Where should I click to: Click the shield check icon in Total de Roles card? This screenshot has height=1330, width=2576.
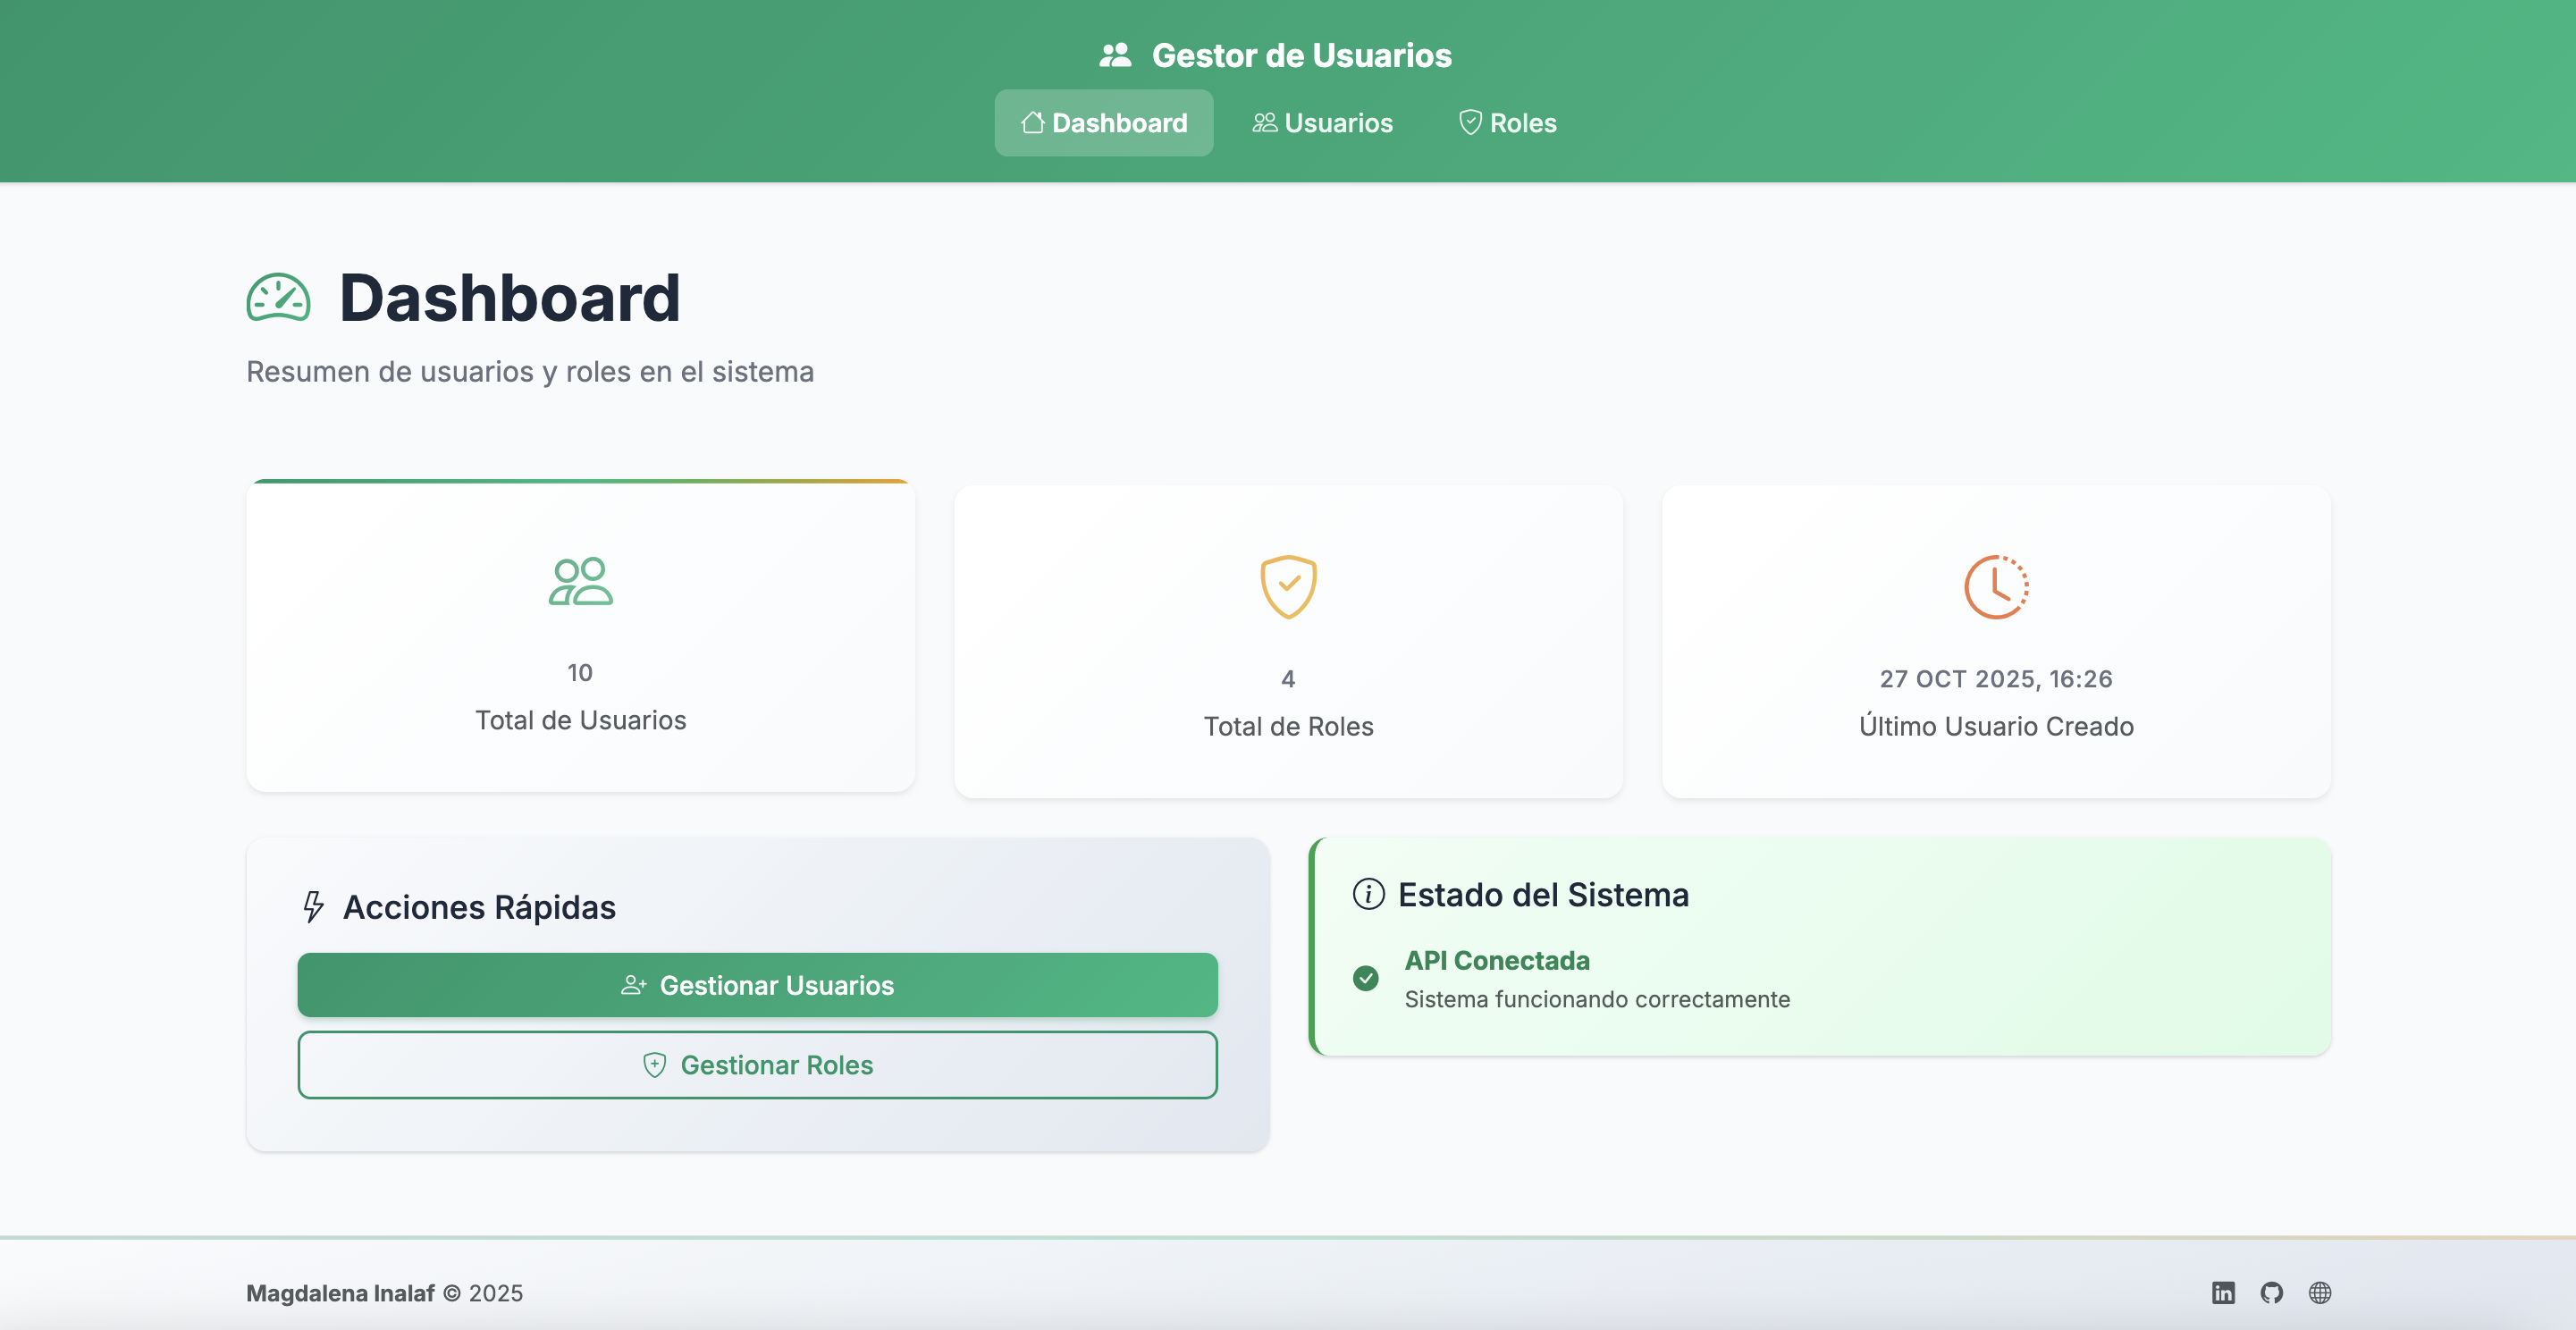click(x=1288, y=587)
